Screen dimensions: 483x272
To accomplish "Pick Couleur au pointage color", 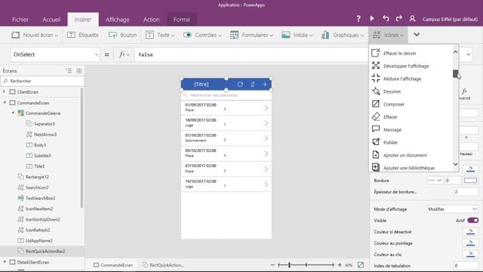I will pos(470,243).
